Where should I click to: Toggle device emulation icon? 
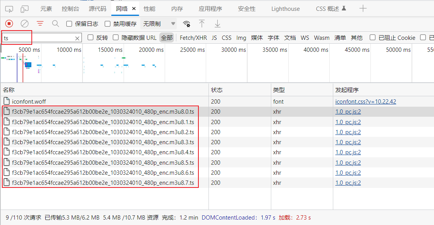[x=24, y=9]
